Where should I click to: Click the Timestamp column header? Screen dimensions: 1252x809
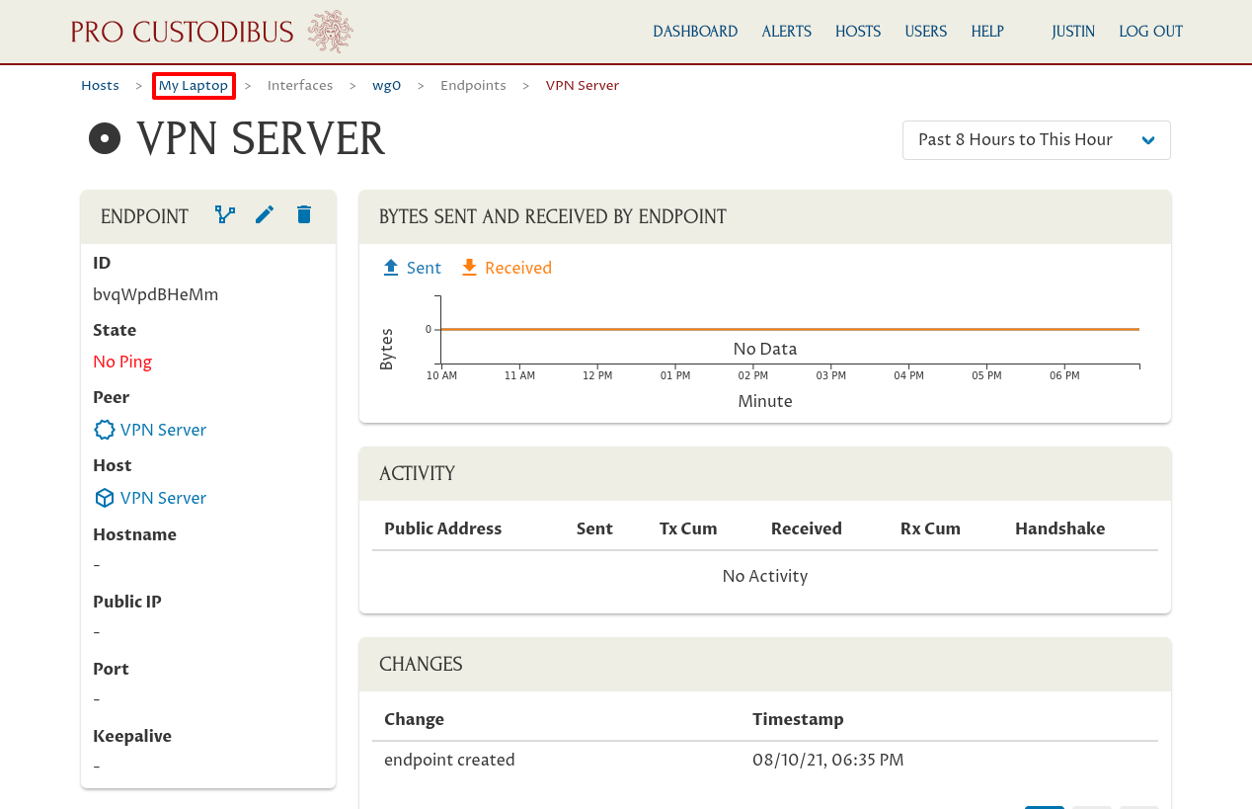pyautogui.click(x=798, y=718)
